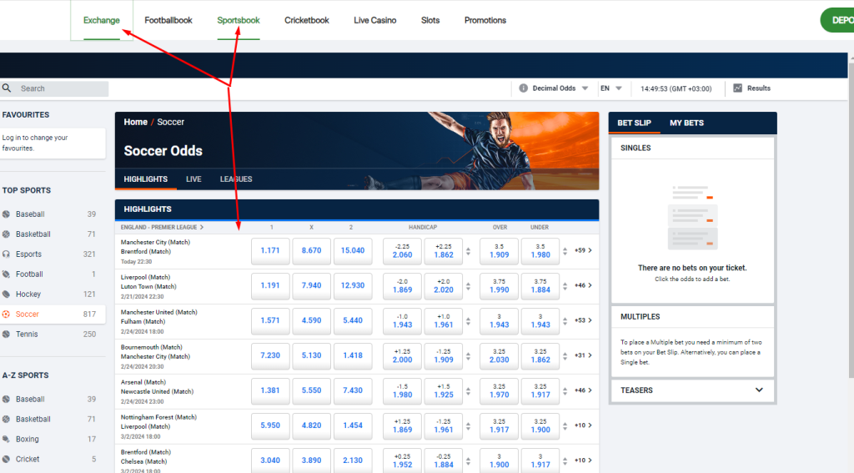Expand the Teasers section

[x=758, y=390]
